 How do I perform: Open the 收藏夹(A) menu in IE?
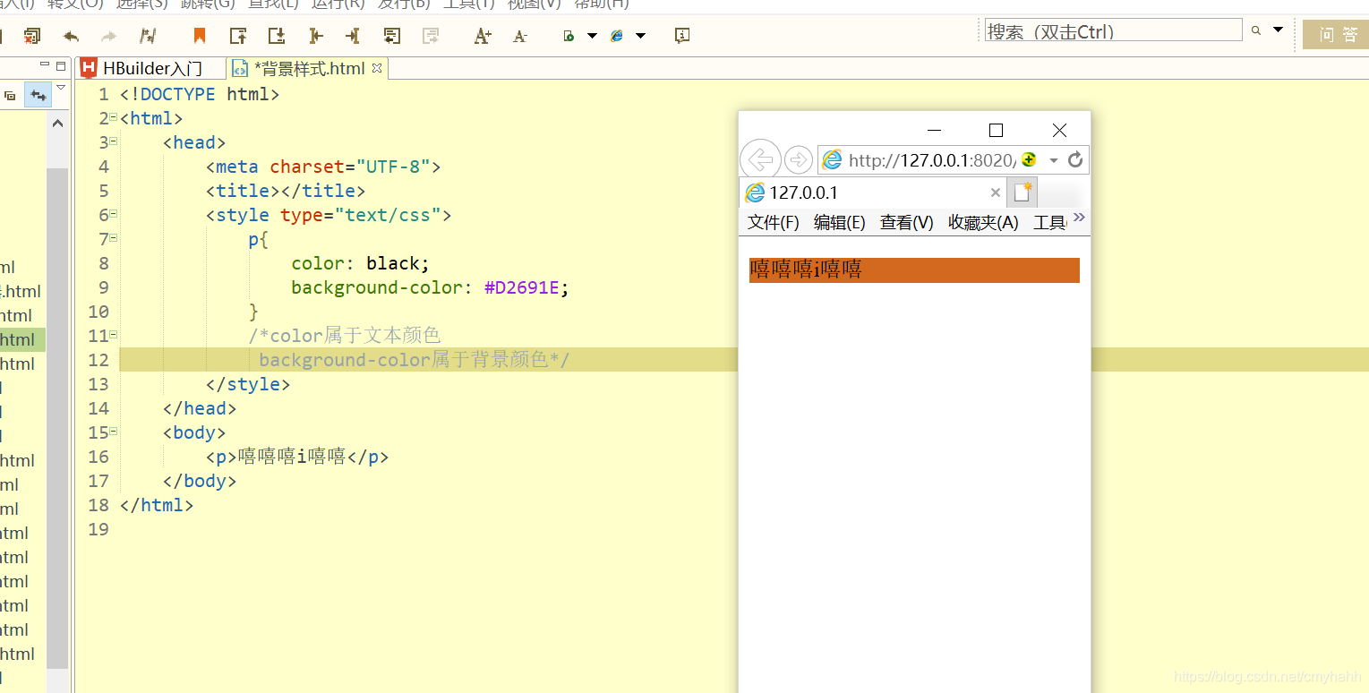tap(983, 222)
